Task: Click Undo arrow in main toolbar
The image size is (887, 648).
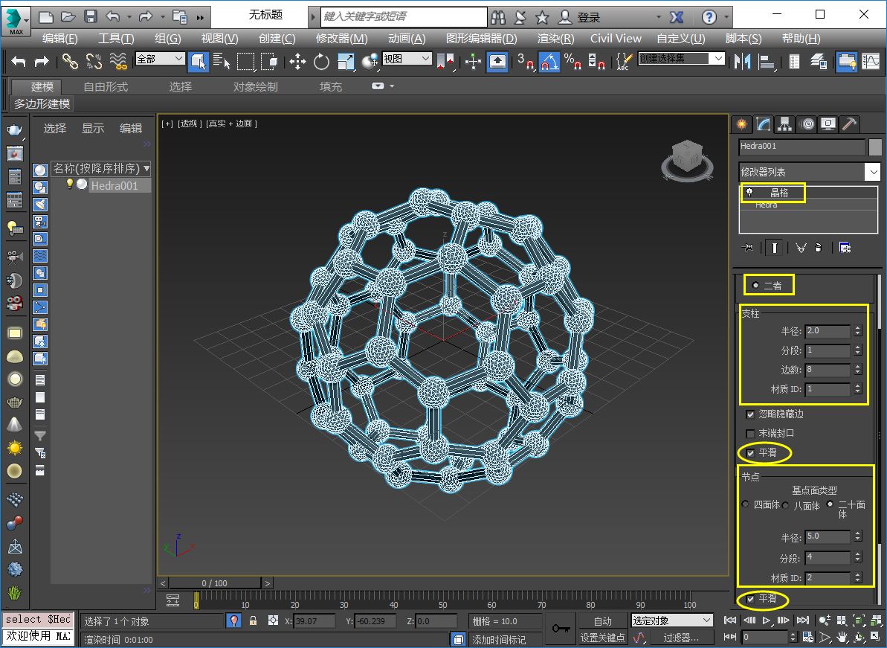Action: [x=18, y=61]
